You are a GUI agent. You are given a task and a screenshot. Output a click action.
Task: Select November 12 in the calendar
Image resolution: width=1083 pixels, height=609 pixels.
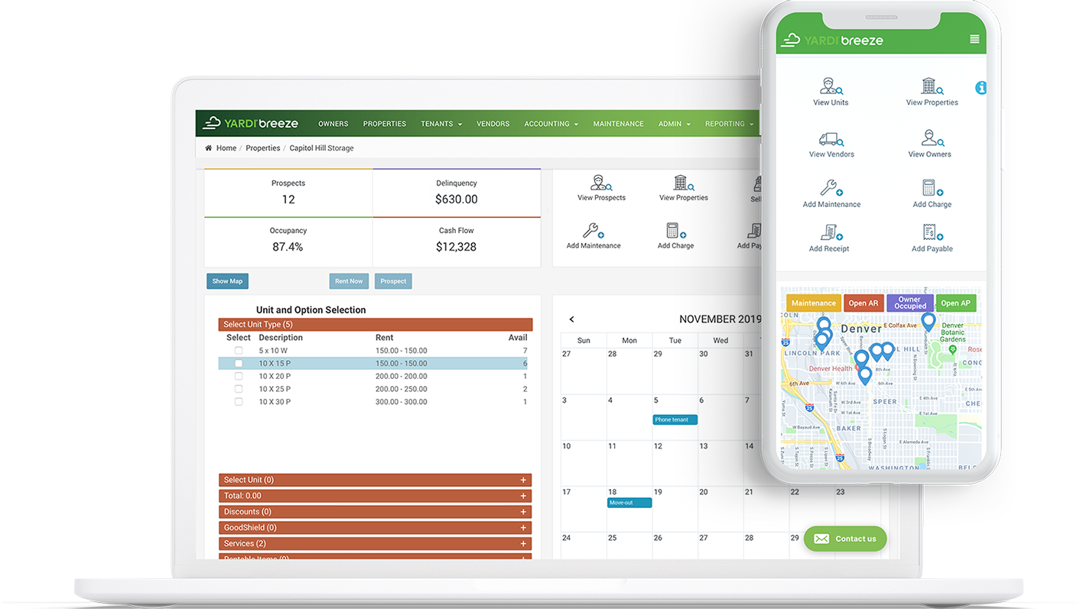pos(675,463)
